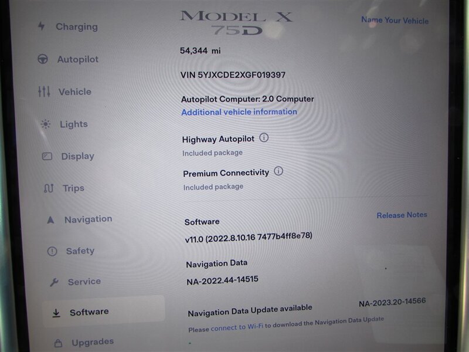469x352 pixels.
Task: Select the Upgrades bag icon
Action: [58, 343]
